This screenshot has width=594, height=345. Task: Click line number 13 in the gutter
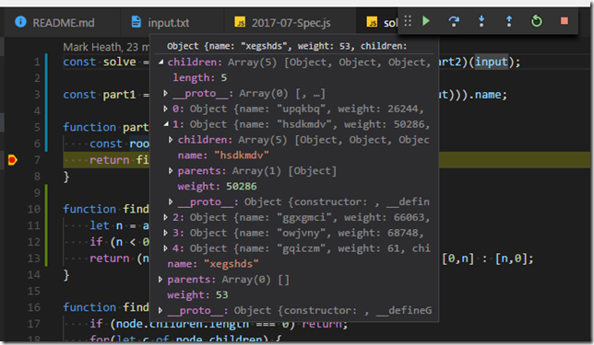click(x=33, y=259)
